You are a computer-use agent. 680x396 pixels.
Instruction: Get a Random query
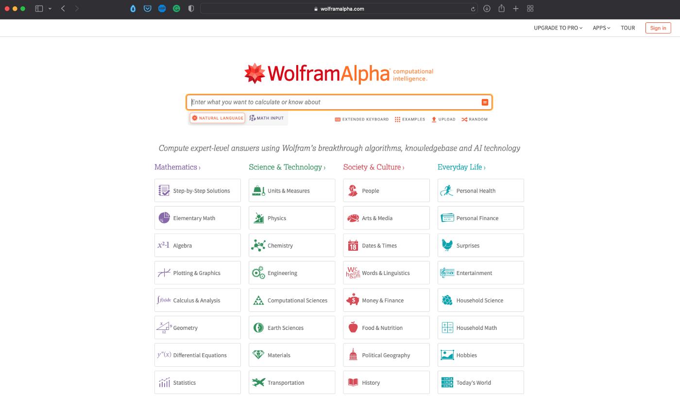[x=475, y=119]
